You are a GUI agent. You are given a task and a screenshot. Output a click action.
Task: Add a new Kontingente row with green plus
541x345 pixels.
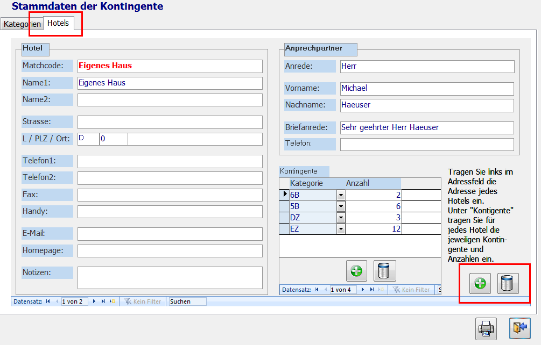(356, 271)
